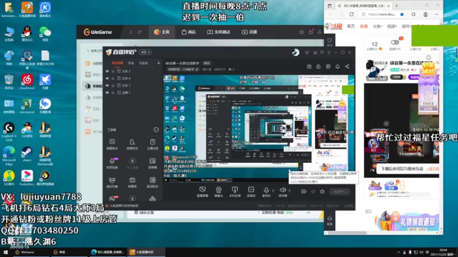Toggle 直播开关 switch on Douyu page

(395, 42)
